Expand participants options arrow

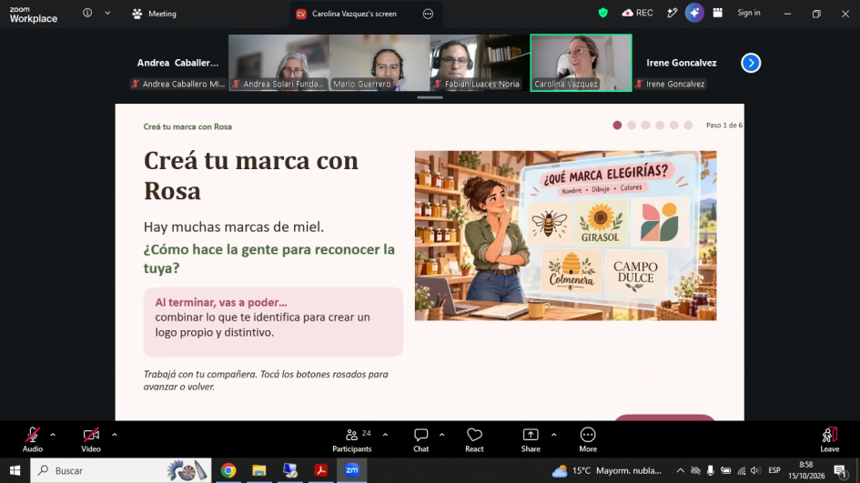(386, 435)
